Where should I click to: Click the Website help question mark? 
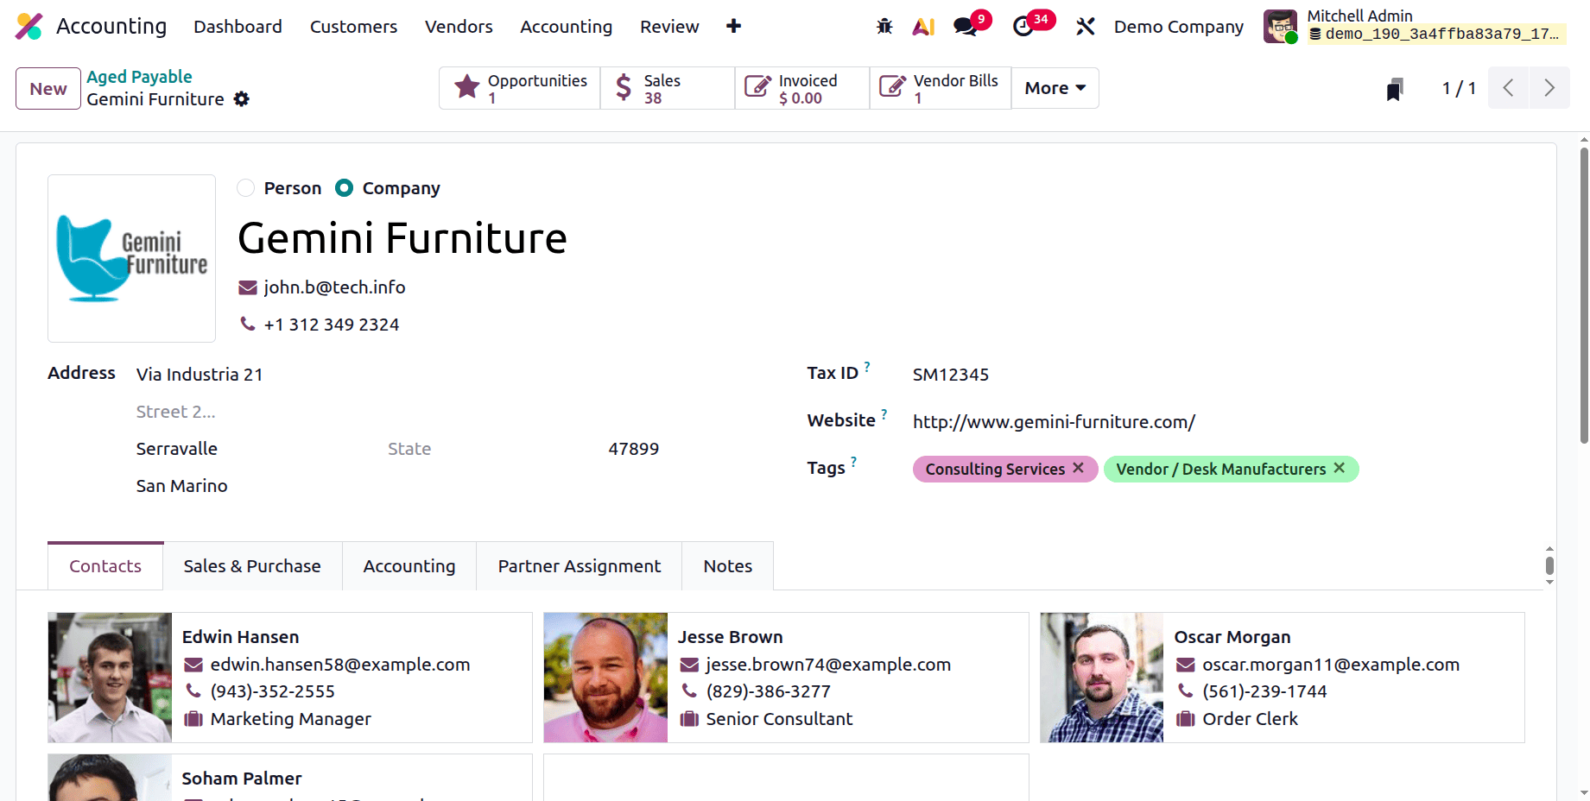click(884, 414)
